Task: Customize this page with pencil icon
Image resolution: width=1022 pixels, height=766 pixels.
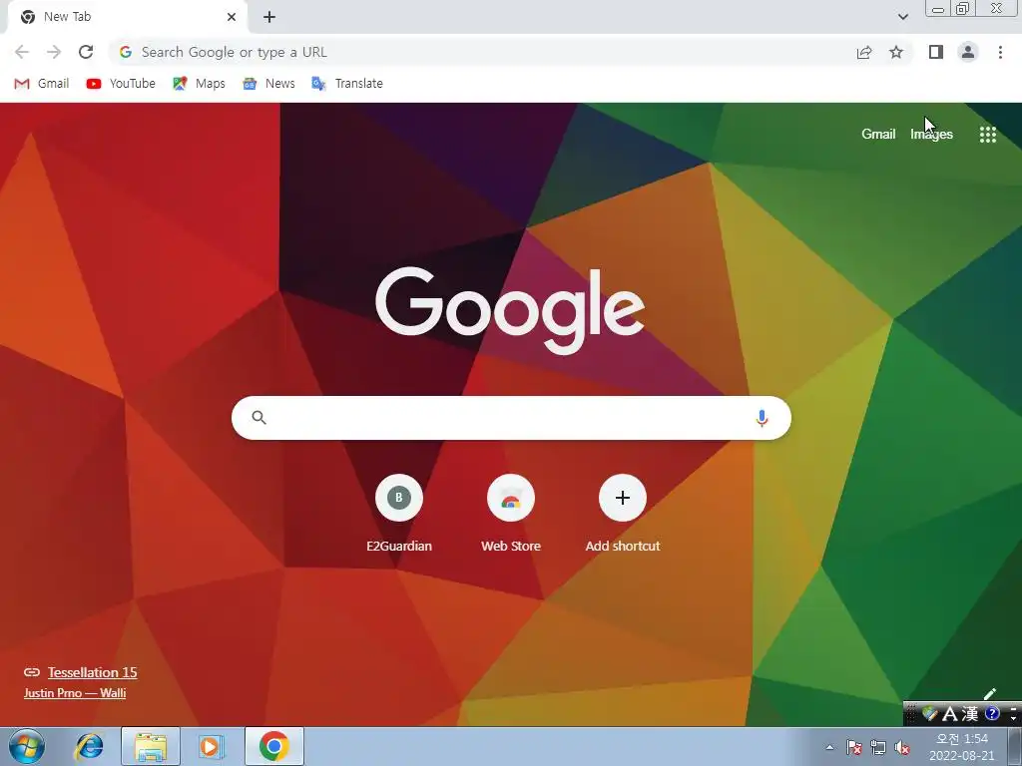Action: [989, 693]
